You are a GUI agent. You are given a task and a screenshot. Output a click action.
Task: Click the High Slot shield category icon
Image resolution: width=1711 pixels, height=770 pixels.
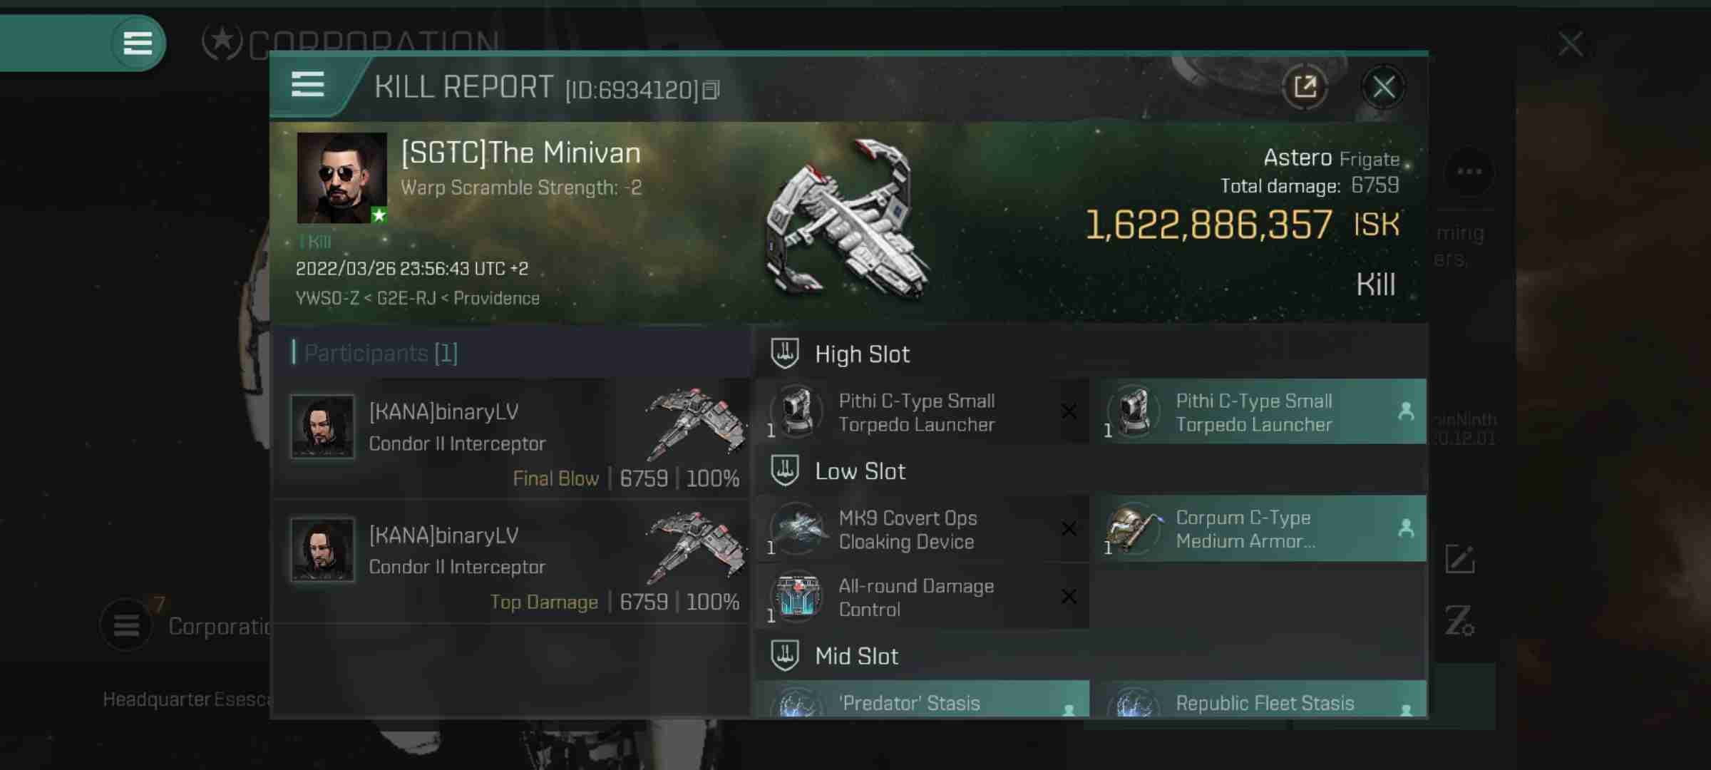(786, 352)
